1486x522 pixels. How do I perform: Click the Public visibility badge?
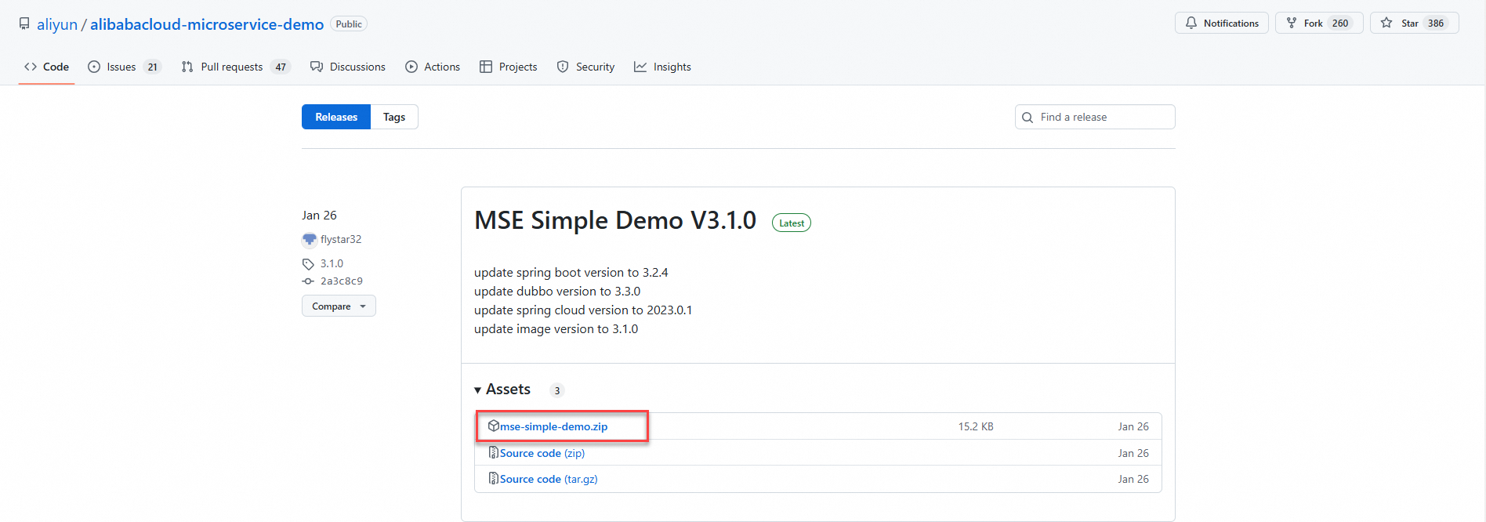[349, 24]
